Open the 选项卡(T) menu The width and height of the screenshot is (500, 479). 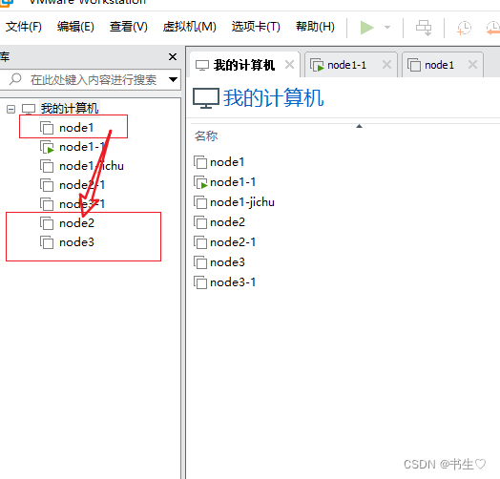pos(256,27)
